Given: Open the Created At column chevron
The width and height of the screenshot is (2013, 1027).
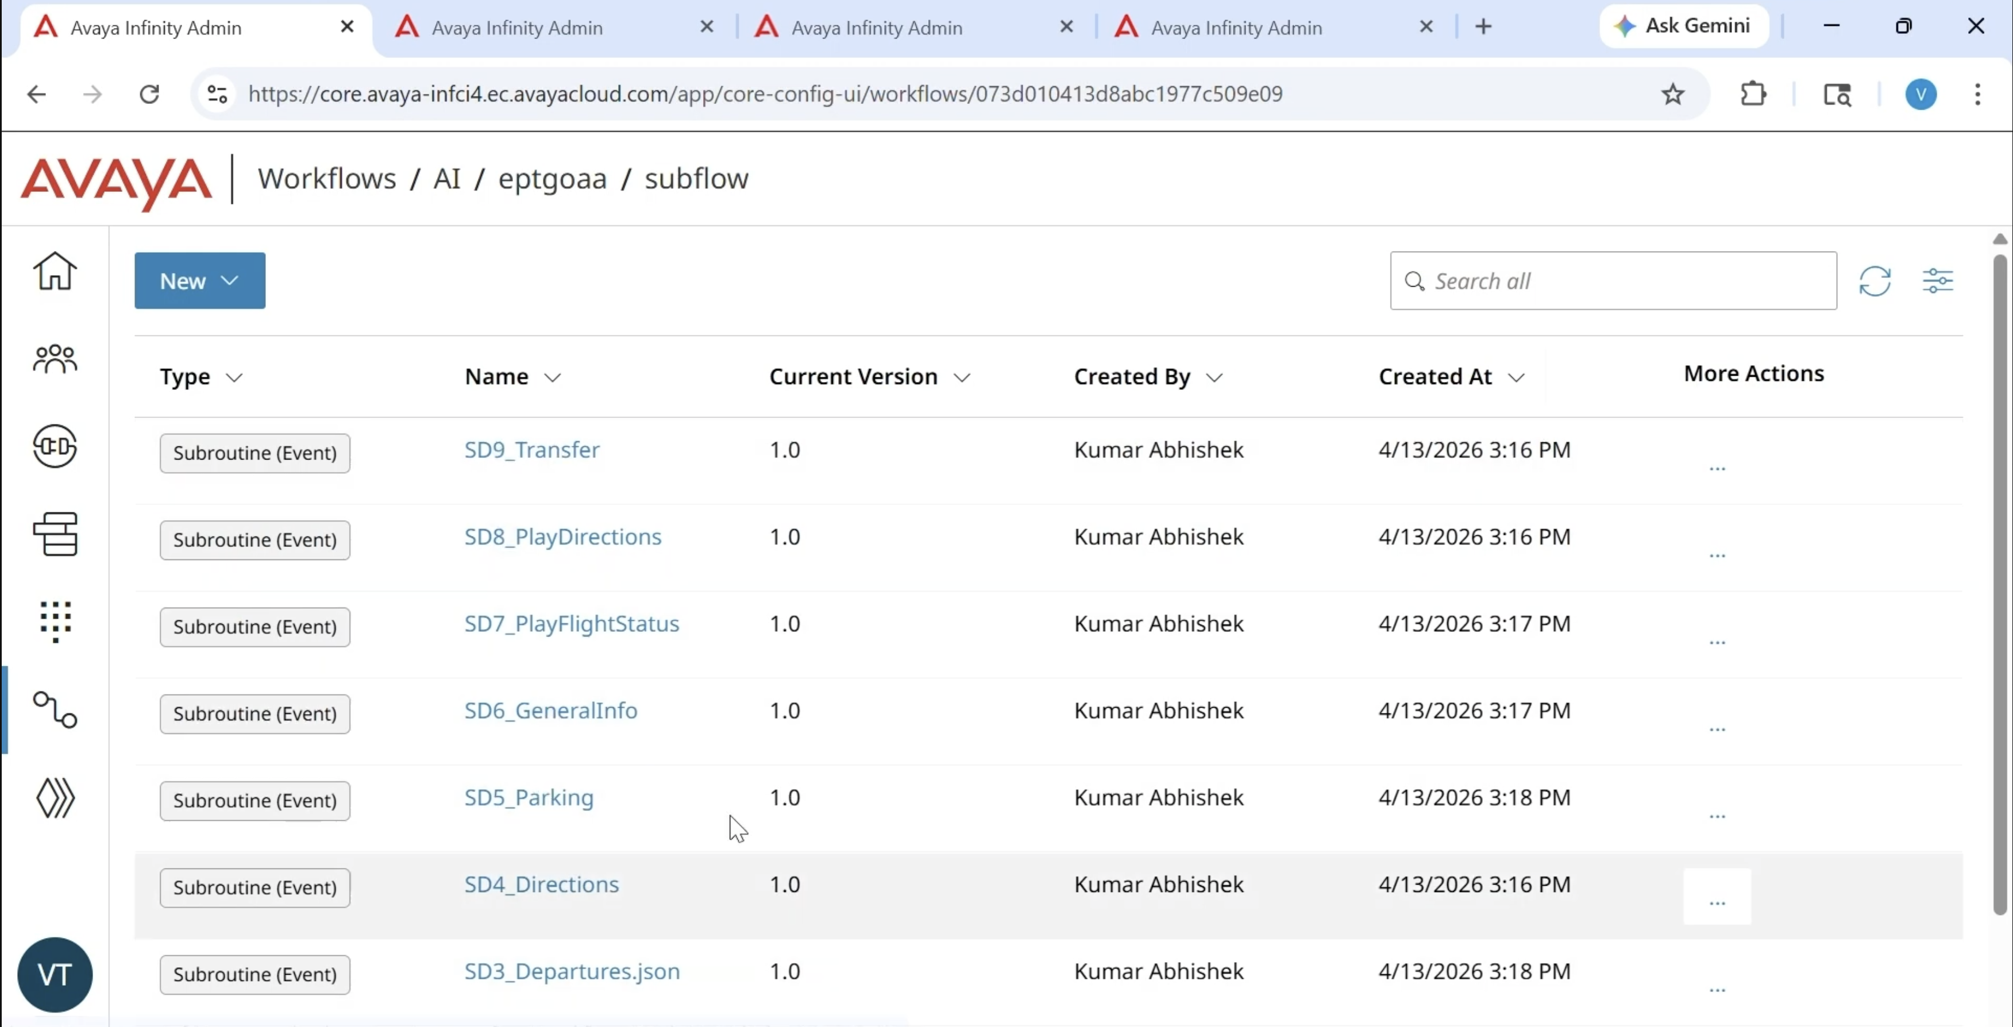Looking at the screenshot, I should pos(1516,377).
